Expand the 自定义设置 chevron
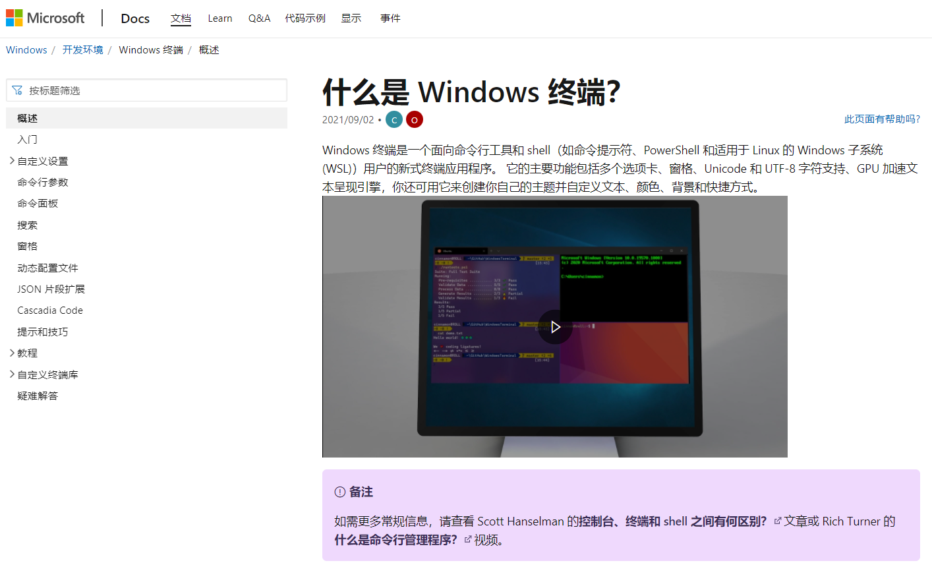The width and height of the screenshot is (932, 563). point(12,161)
